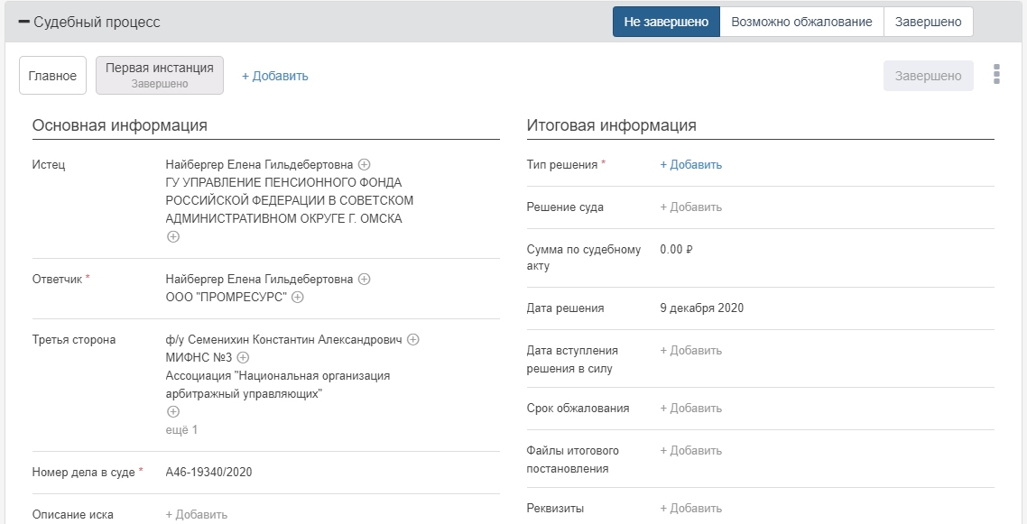1027x524 pixels.
Task: Edit the Дата решения field 9 декабря 2020
Action: click(x=701, y=308)
